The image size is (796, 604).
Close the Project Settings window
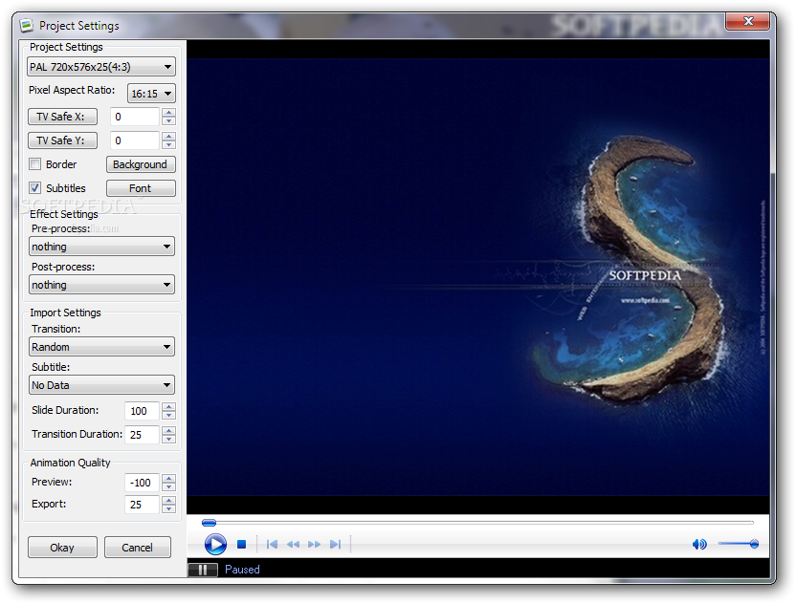(747, 21)
